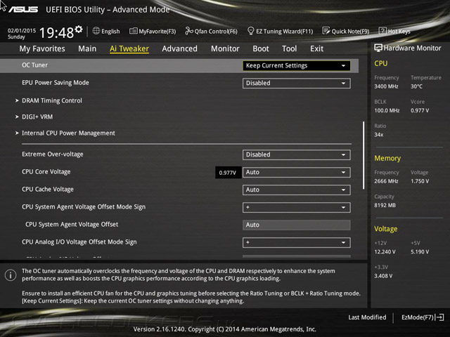Click the 0.977V core voltage readout box

point(228,173)
